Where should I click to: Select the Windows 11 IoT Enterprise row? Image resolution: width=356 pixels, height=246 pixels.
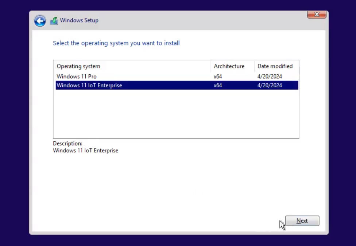coord(177,86)
